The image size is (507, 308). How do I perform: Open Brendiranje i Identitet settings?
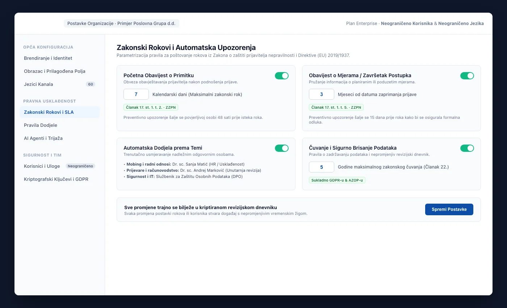pos(60,58)
